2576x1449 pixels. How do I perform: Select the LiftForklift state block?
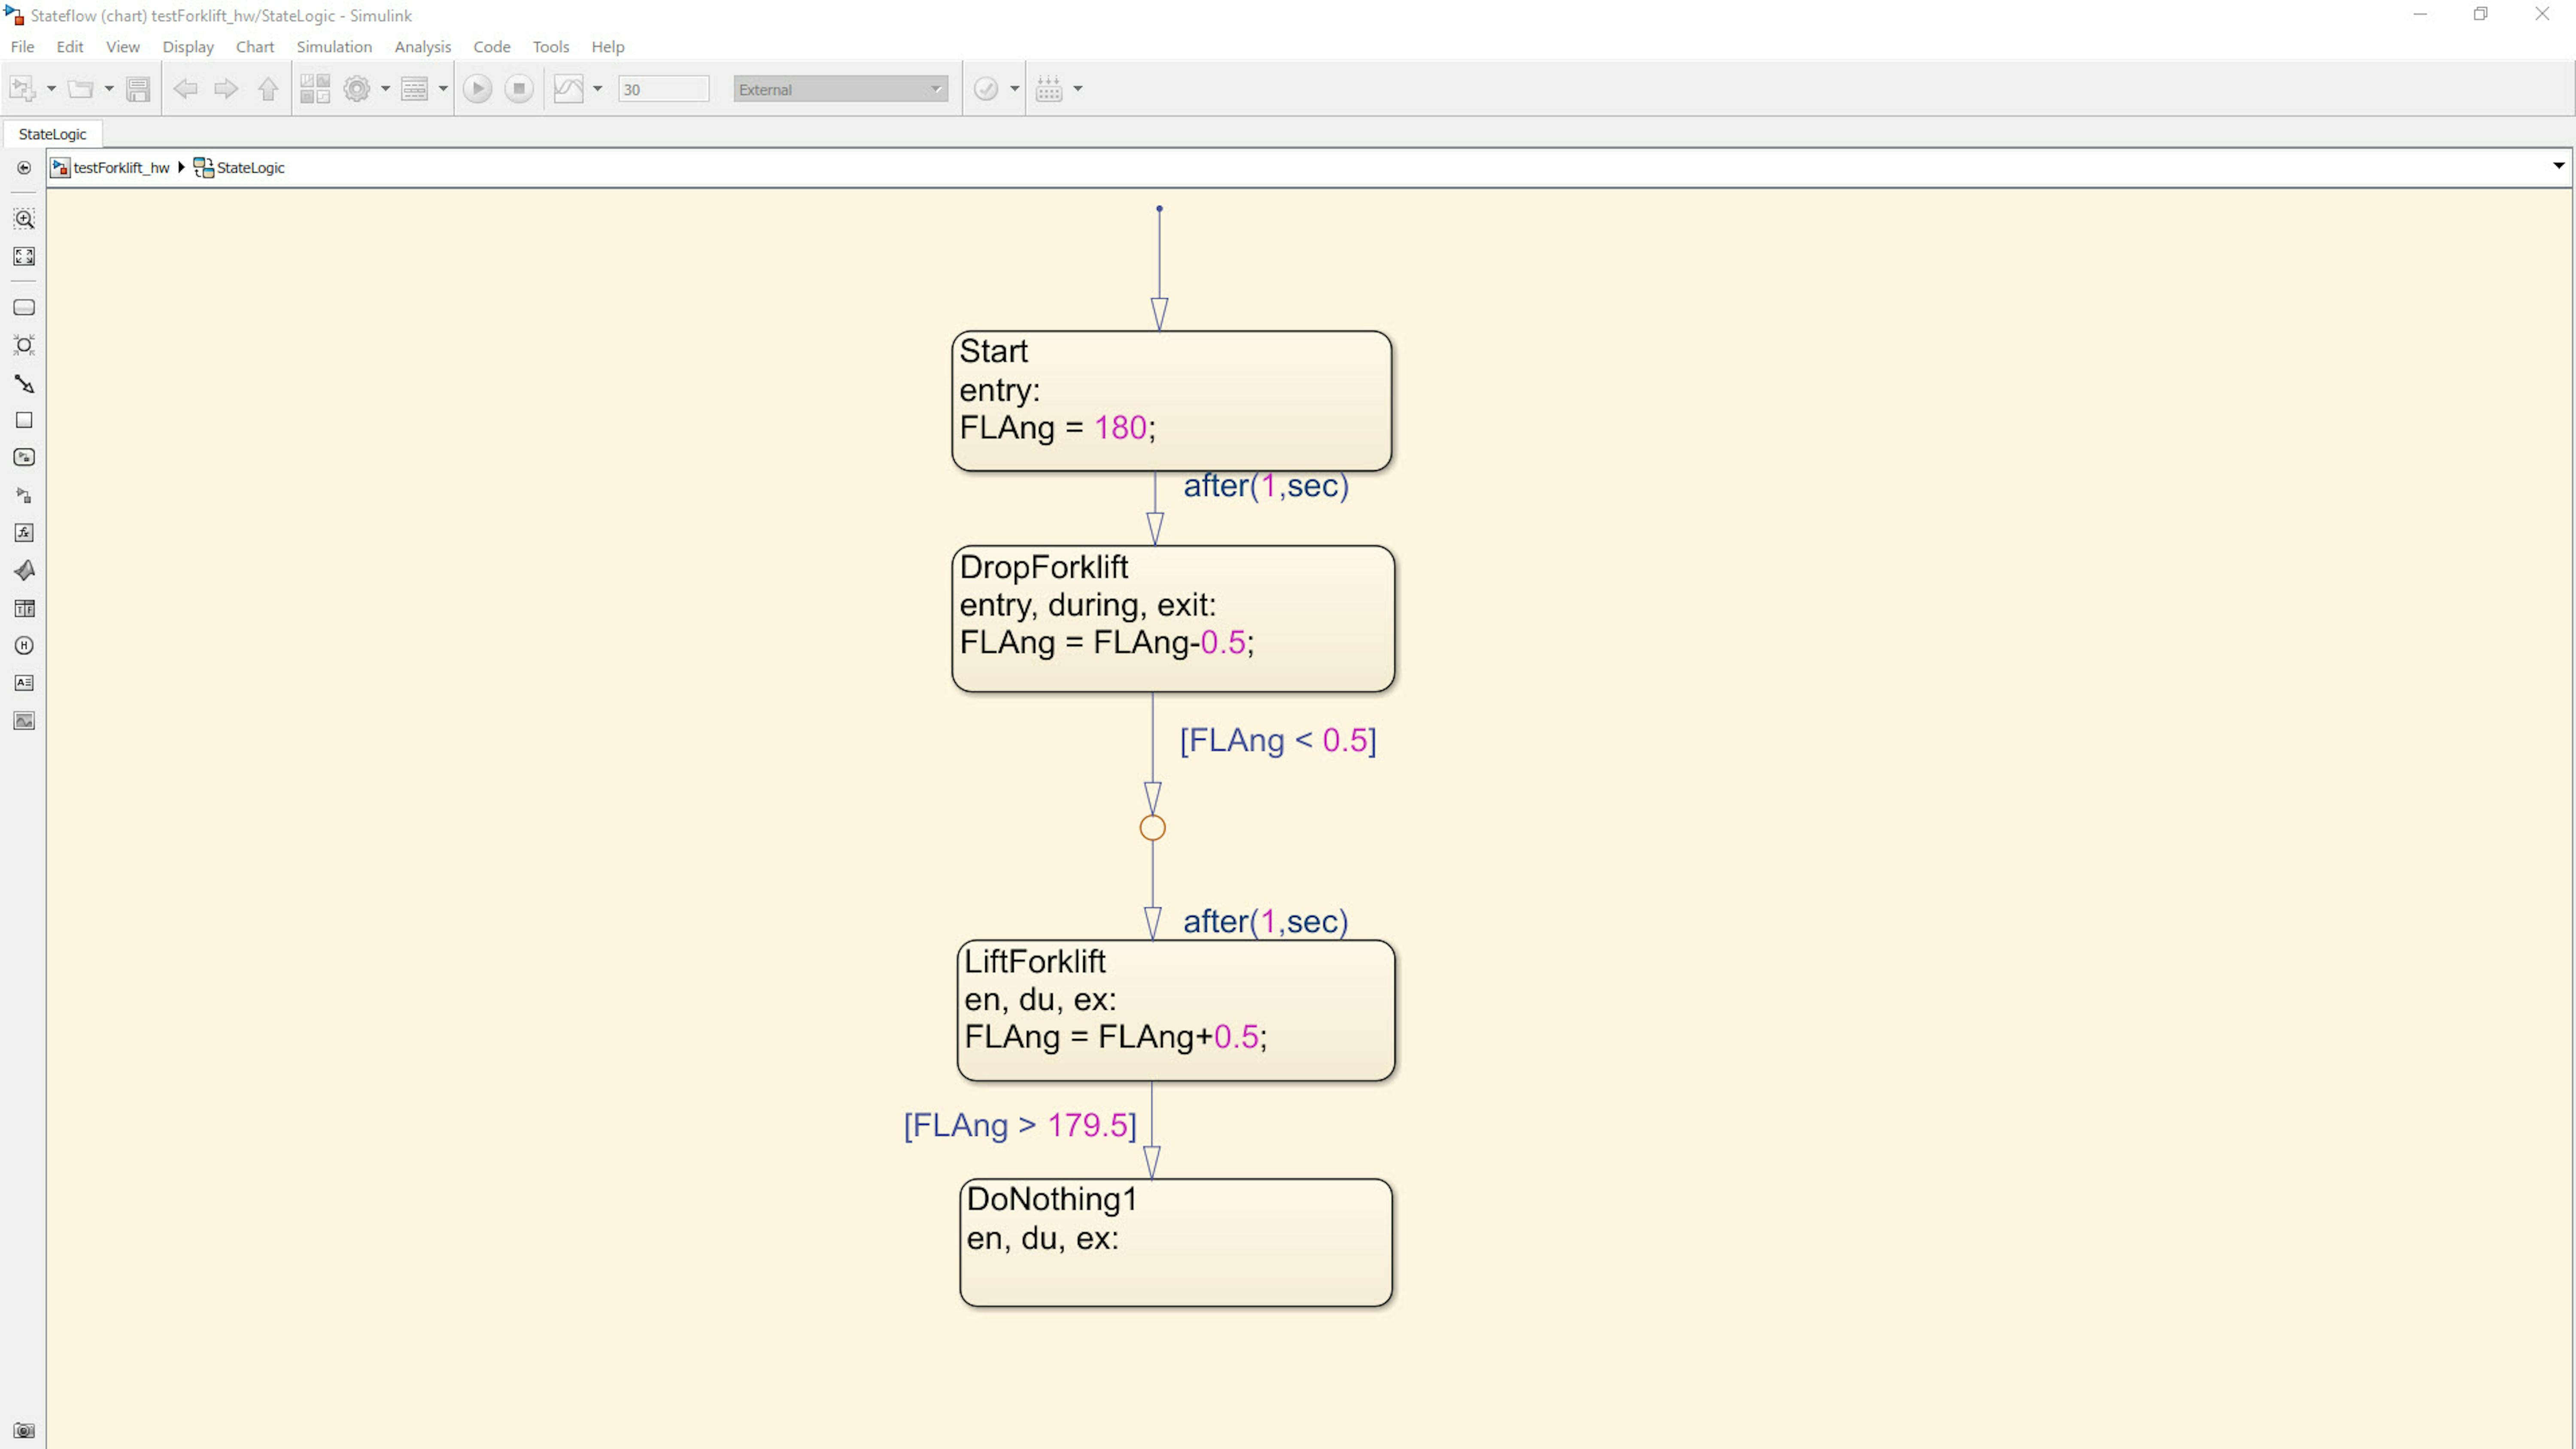pos(1175,1010)
